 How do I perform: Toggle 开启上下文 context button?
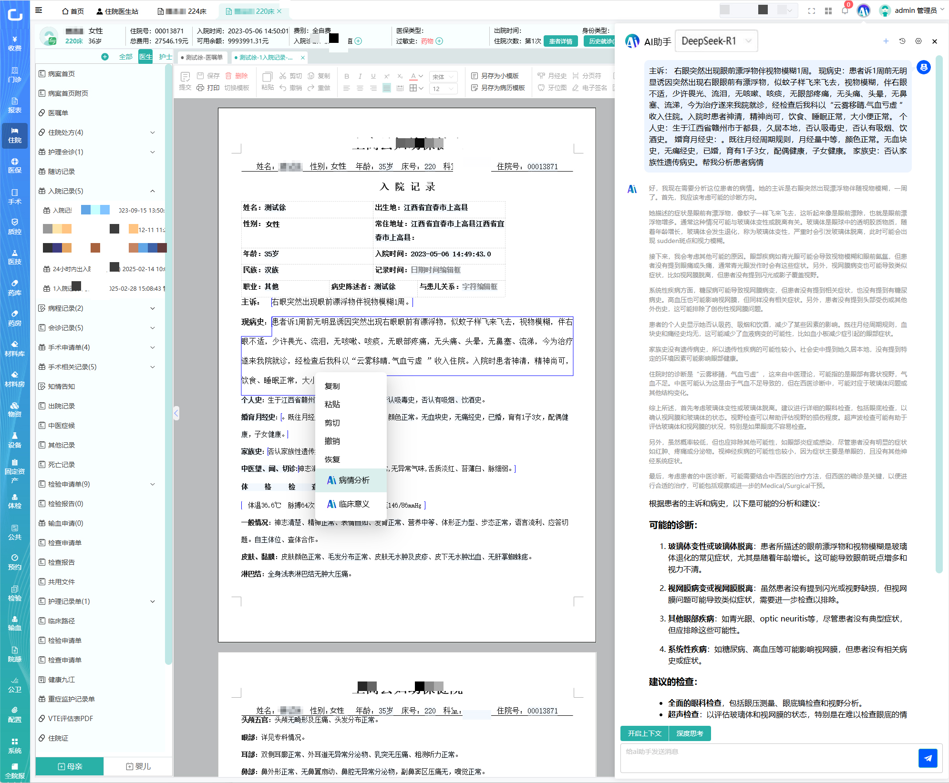tap(644, 733)
